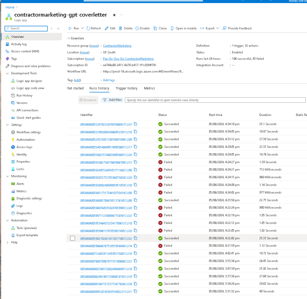307x299 pixels.
Task: Open ContractorMarketing resource group link
Action: click(117, 46)
